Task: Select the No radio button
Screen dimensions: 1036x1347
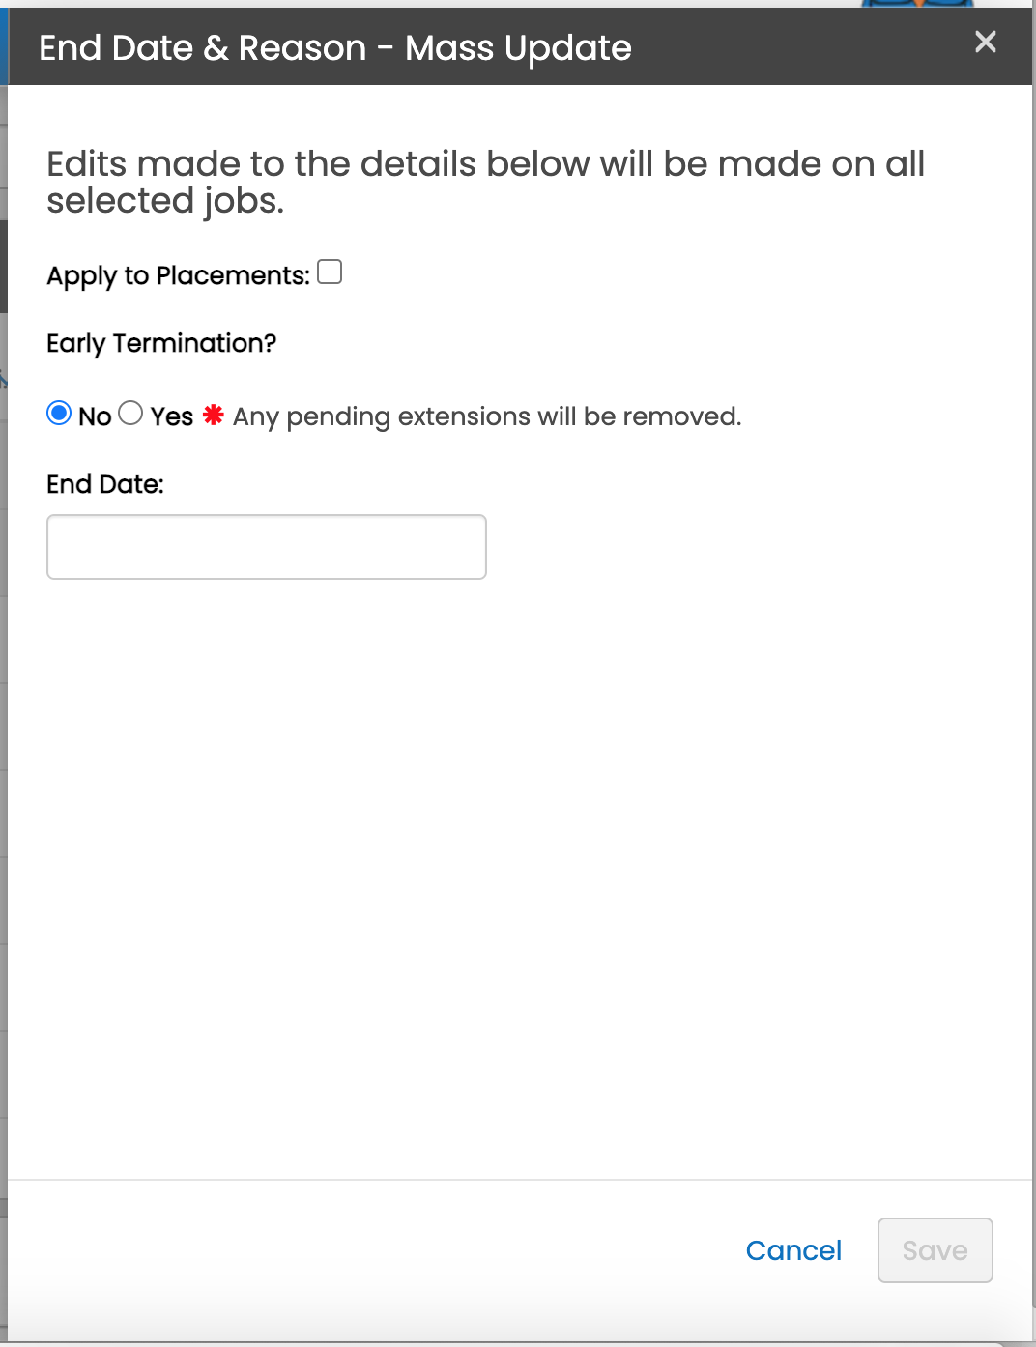Action: click(x=59, y=414)
